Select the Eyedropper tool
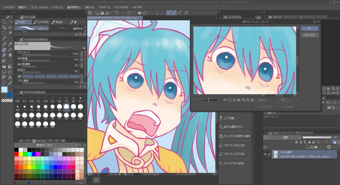 (4, 38)
